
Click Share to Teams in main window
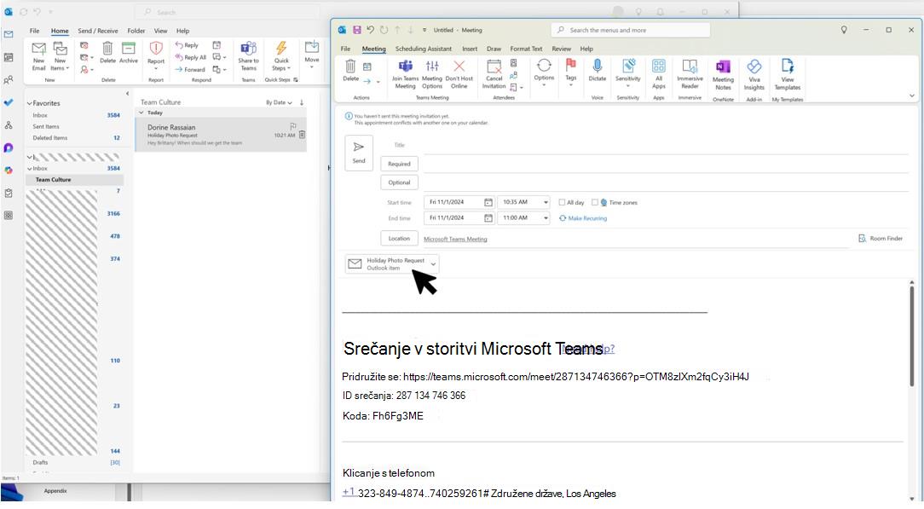(248, 56)
